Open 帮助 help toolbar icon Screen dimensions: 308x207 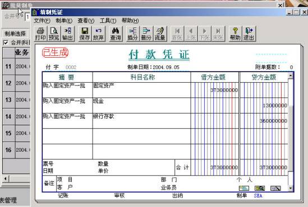coord(235,34)
